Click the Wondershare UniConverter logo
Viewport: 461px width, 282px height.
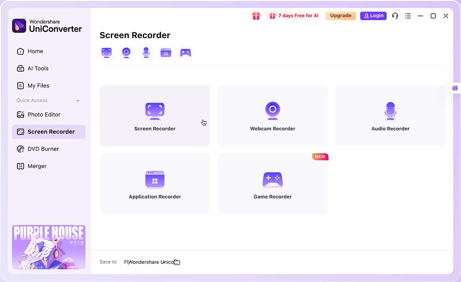tap(47, 26)
